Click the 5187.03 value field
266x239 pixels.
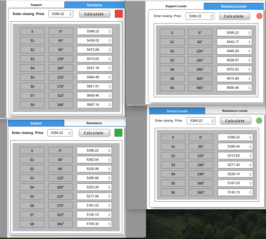tap(235, 183)
